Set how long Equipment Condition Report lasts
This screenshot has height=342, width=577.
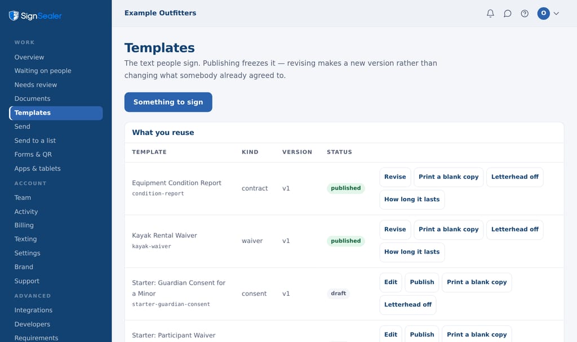point(412,200)
